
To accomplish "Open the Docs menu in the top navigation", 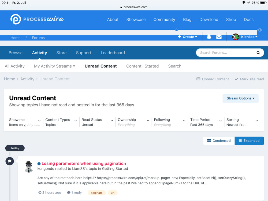I will (x=248, y=19).
